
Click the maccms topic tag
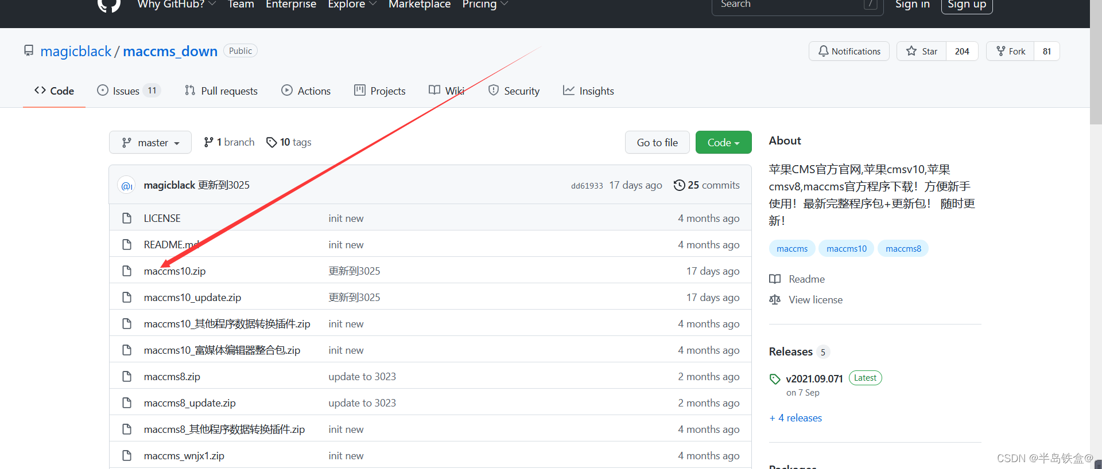pyautogui.click(x=792, y=248)
